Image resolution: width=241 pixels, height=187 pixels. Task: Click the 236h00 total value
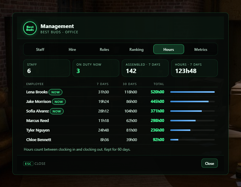point(157,130)
